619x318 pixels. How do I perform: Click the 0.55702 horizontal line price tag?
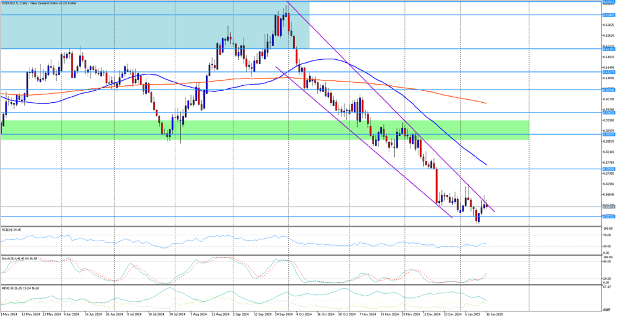click(x=608, y=216)
